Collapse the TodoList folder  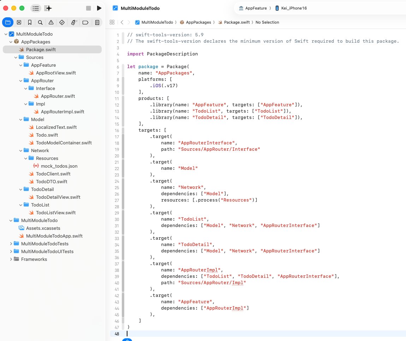[x=20, y=205]
